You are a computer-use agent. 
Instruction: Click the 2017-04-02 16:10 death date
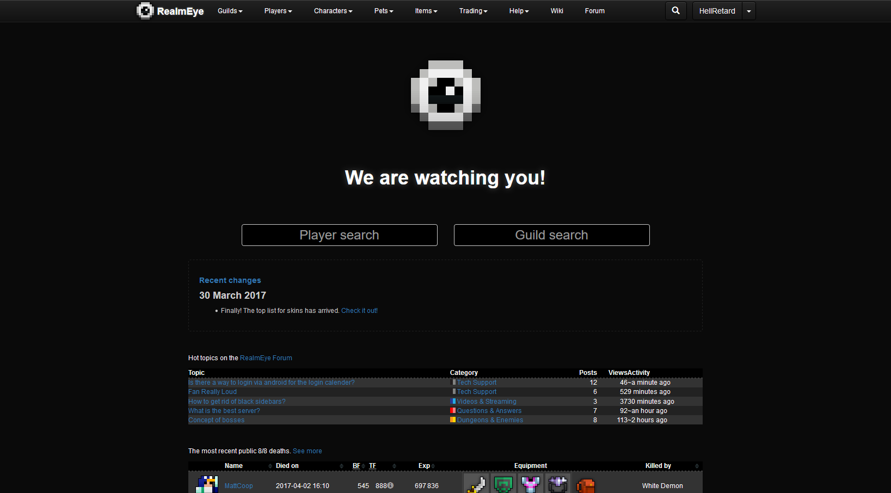coord(303,486)
